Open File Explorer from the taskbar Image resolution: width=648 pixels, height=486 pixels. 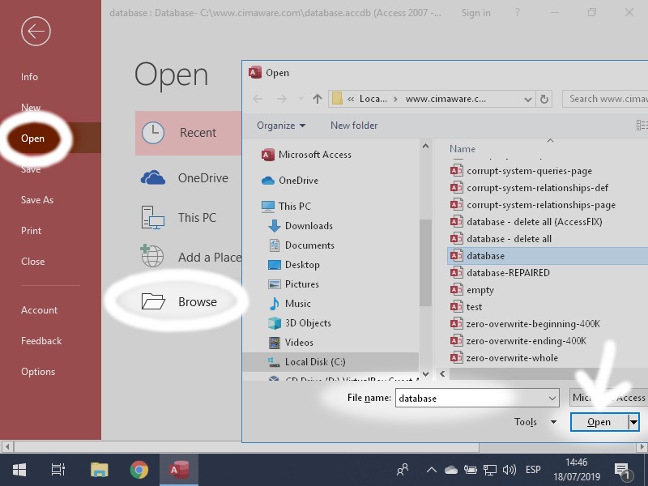[x=99, y=470]
